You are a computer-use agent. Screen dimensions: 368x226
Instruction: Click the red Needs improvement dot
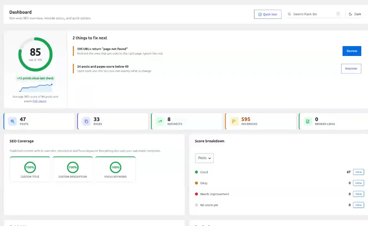196,194
